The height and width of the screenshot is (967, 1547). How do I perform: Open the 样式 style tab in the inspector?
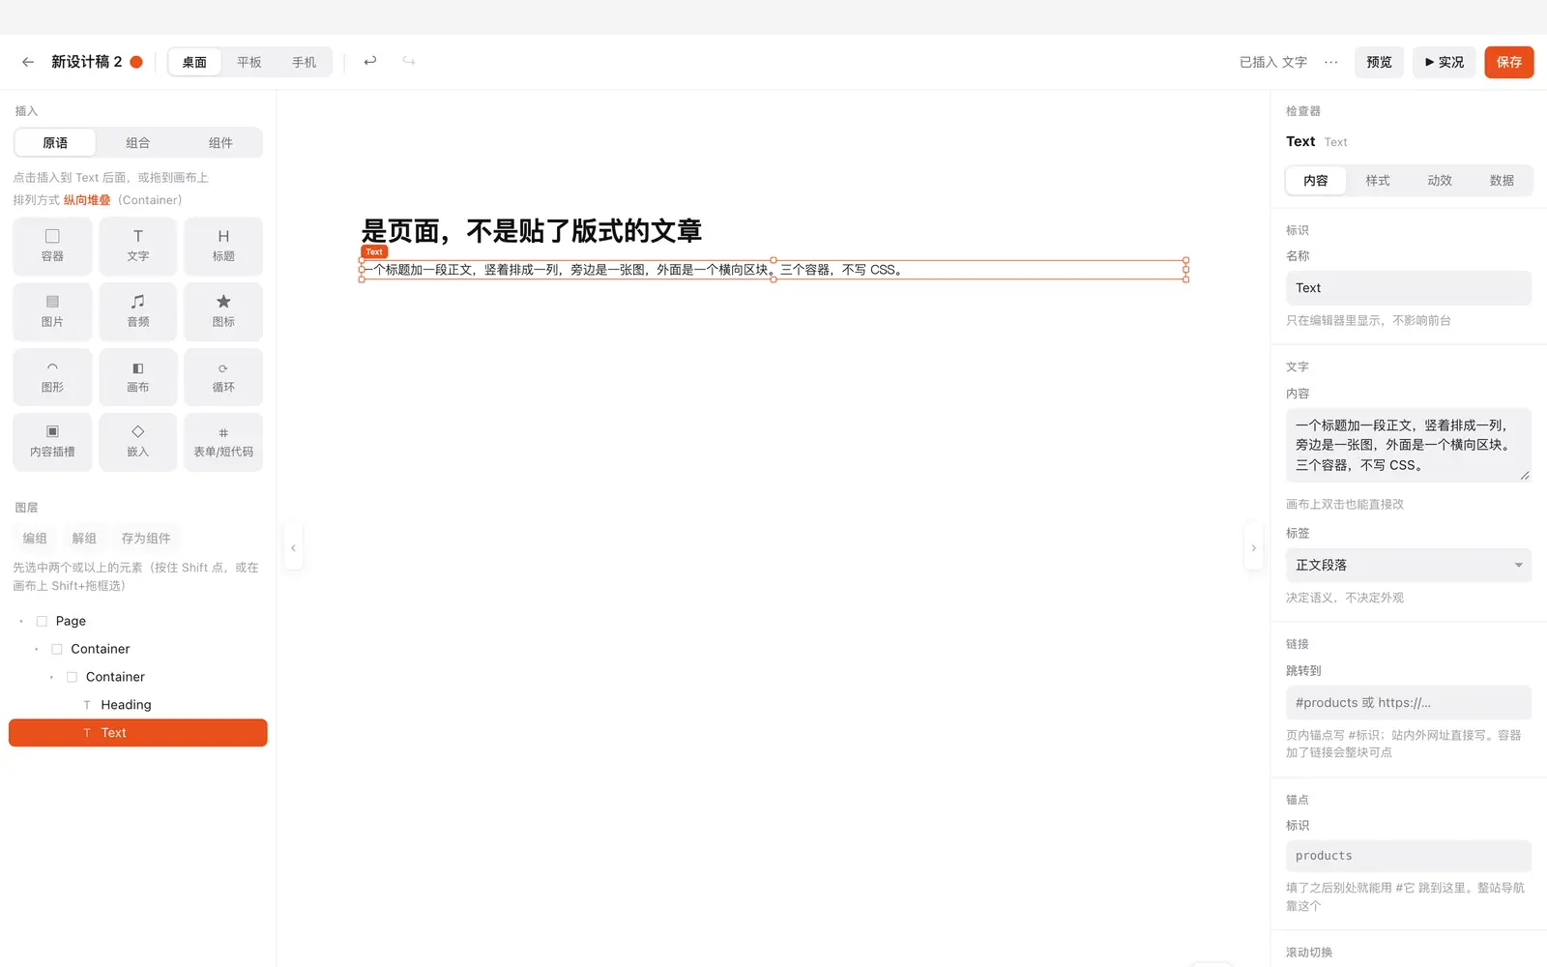(1378, 181)
